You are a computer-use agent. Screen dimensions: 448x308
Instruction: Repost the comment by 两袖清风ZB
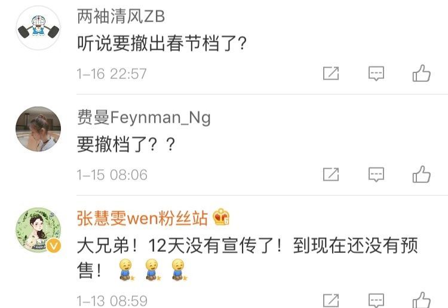point(331,73)
